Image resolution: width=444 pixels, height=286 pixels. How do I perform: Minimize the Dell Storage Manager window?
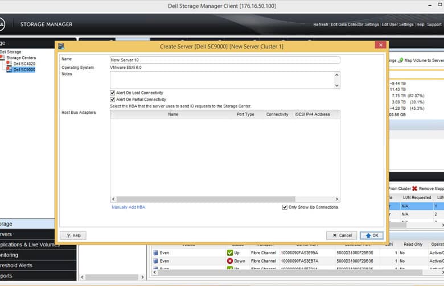[x=430, y=5]
